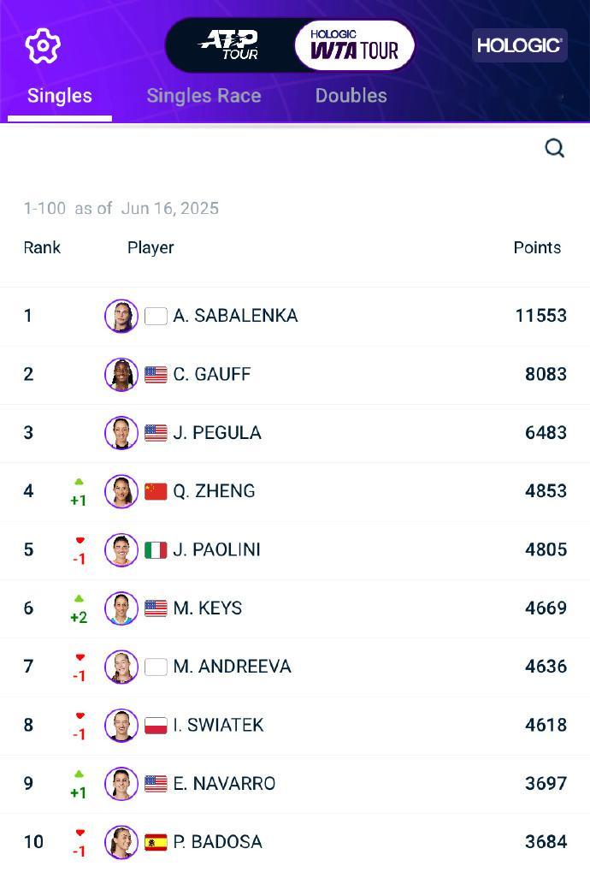Tap the Hologic sponsor logo
Viewport: 590px width, 872px height.
(519, 45)
